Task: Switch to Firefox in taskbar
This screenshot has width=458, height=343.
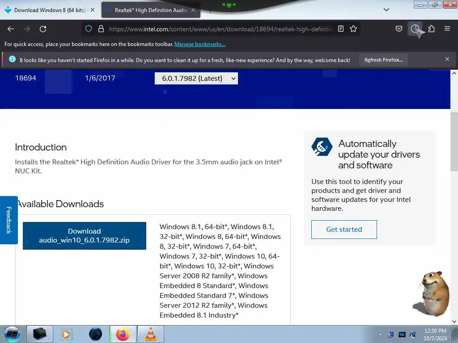Action: [x=123, y=334]
